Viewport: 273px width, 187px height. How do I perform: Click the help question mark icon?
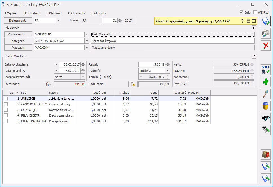[242, 21]
